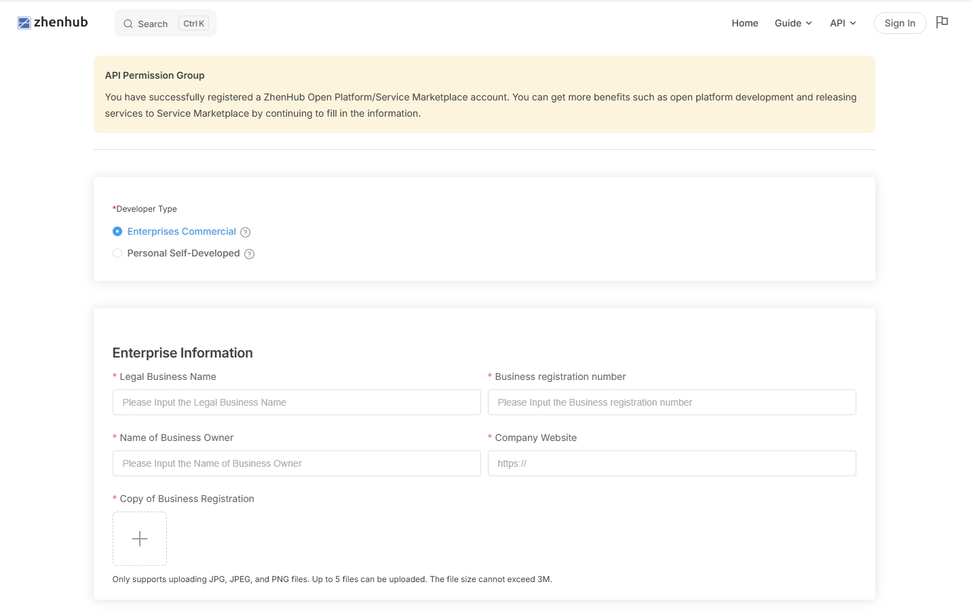Click the Business registration number field
971x616 pixels.
coord(672,402)
